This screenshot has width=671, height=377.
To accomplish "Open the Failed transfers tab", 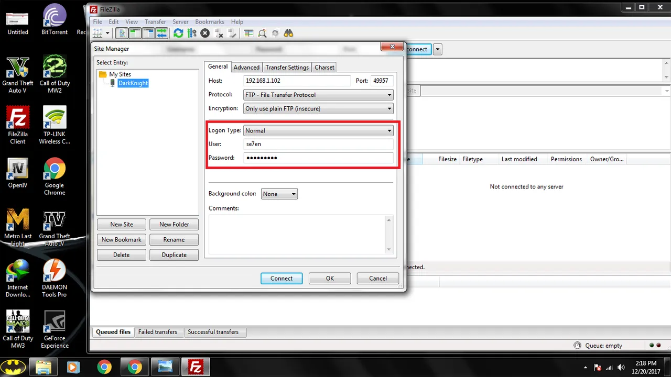I will (x=158, y=332).
